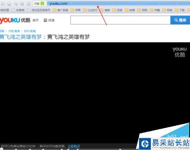Open the 推广数据 bookmark folder
The image size is (190, 150).
(60, 10)
